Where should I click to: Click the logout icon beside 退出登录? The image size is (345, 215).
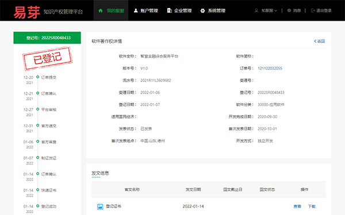[x=313, y=10]
